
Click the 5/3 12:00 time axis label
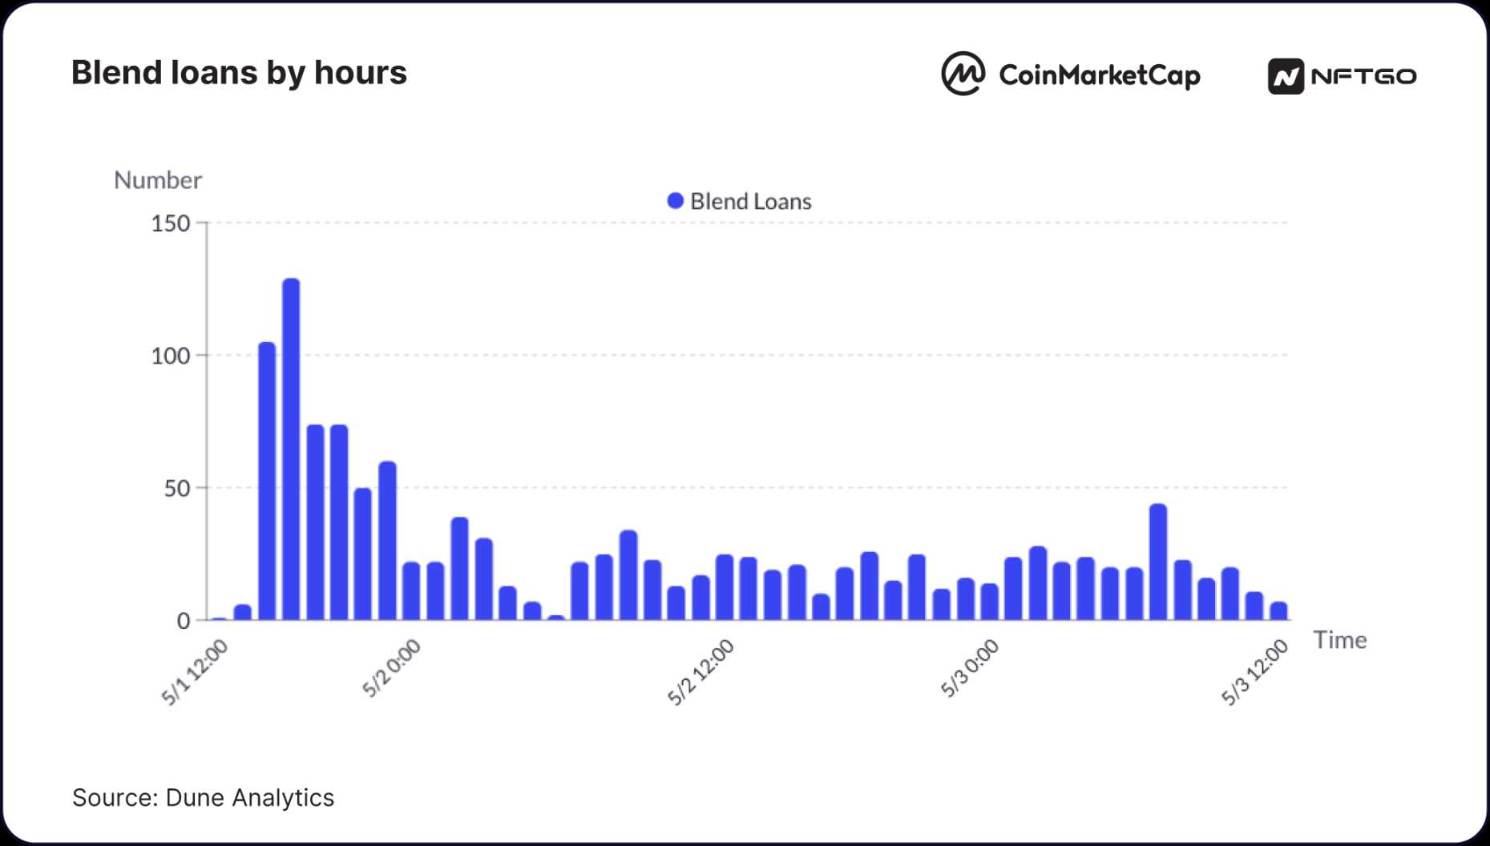click(x=1254, y=672)
